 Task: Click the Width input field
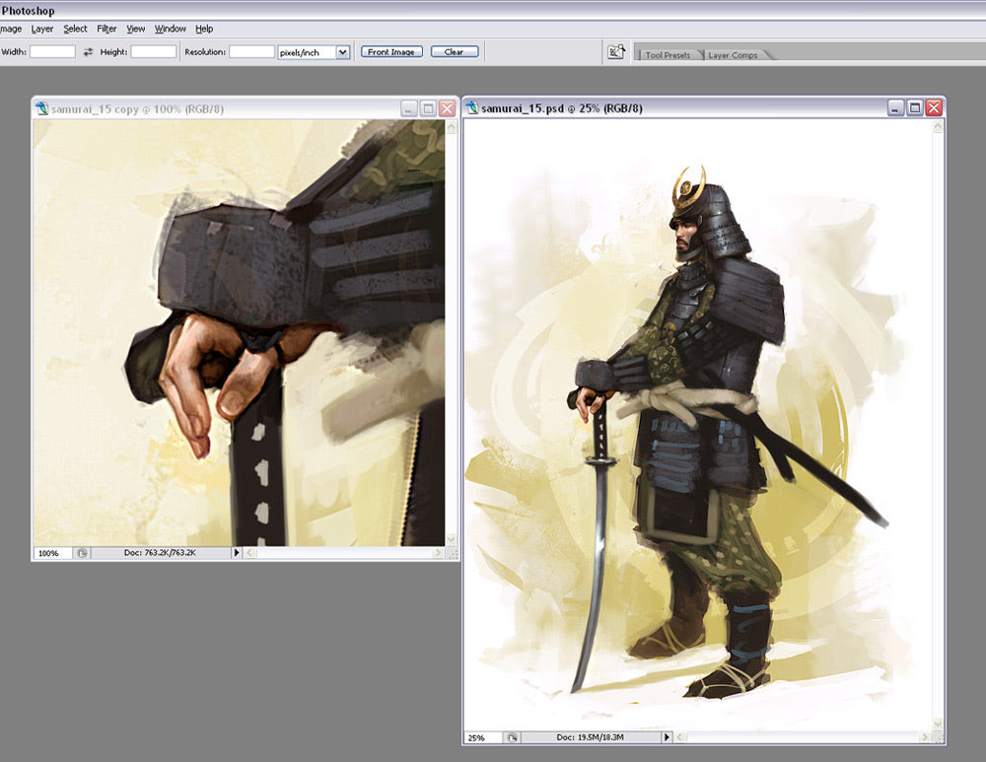[52, 52]
